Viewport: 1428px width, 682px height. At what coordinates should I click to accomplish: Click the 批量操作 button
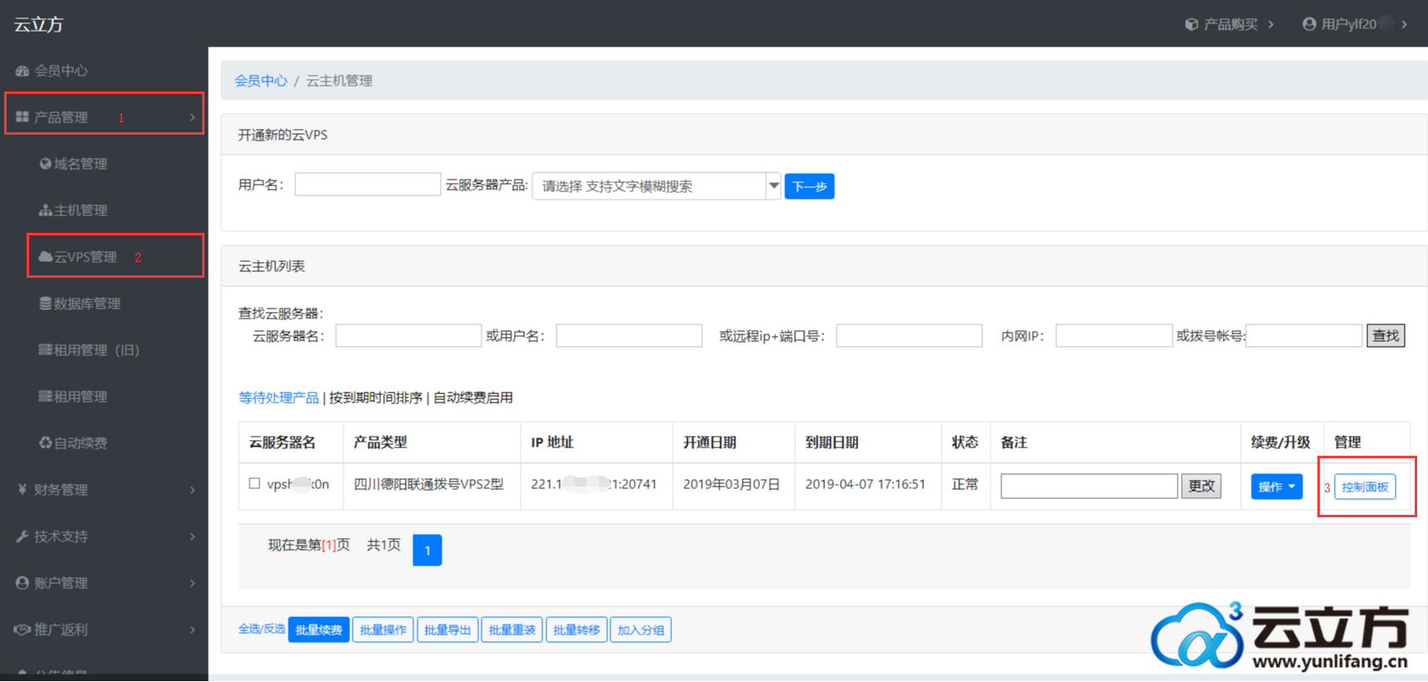[383, 630]
